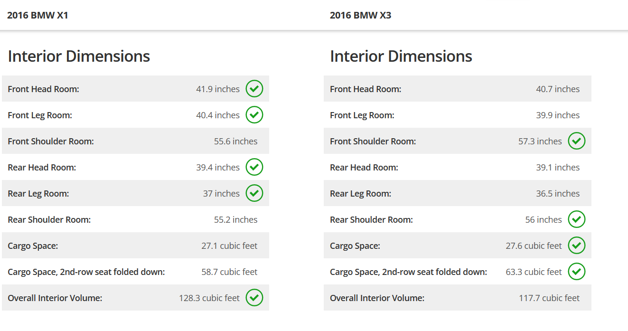Click the X3 Cargo Space label

pyautogui.click(x=355, y=246)
